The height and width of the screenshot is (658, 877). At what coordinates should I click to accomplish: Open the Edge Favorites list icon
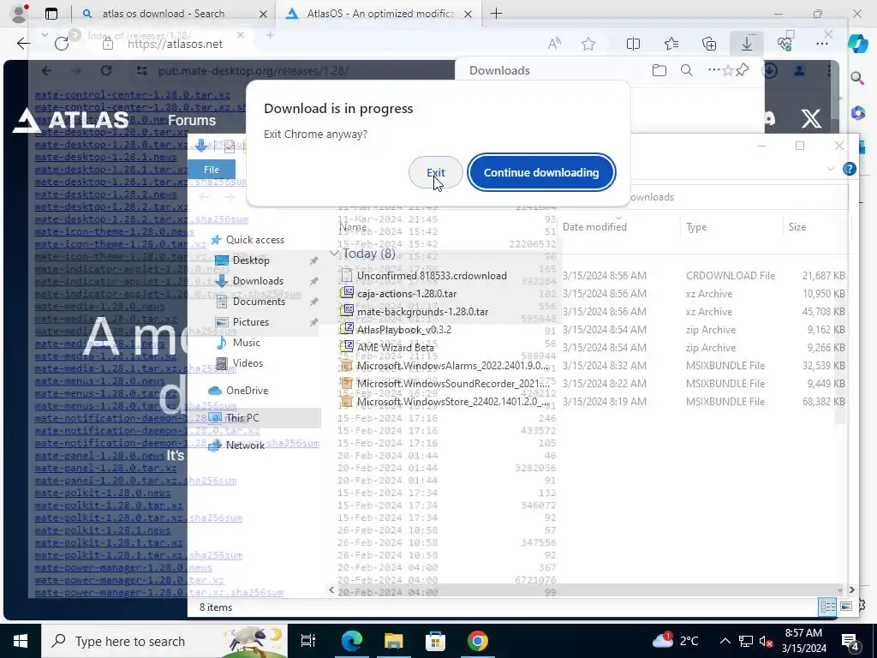coord(671,44)
